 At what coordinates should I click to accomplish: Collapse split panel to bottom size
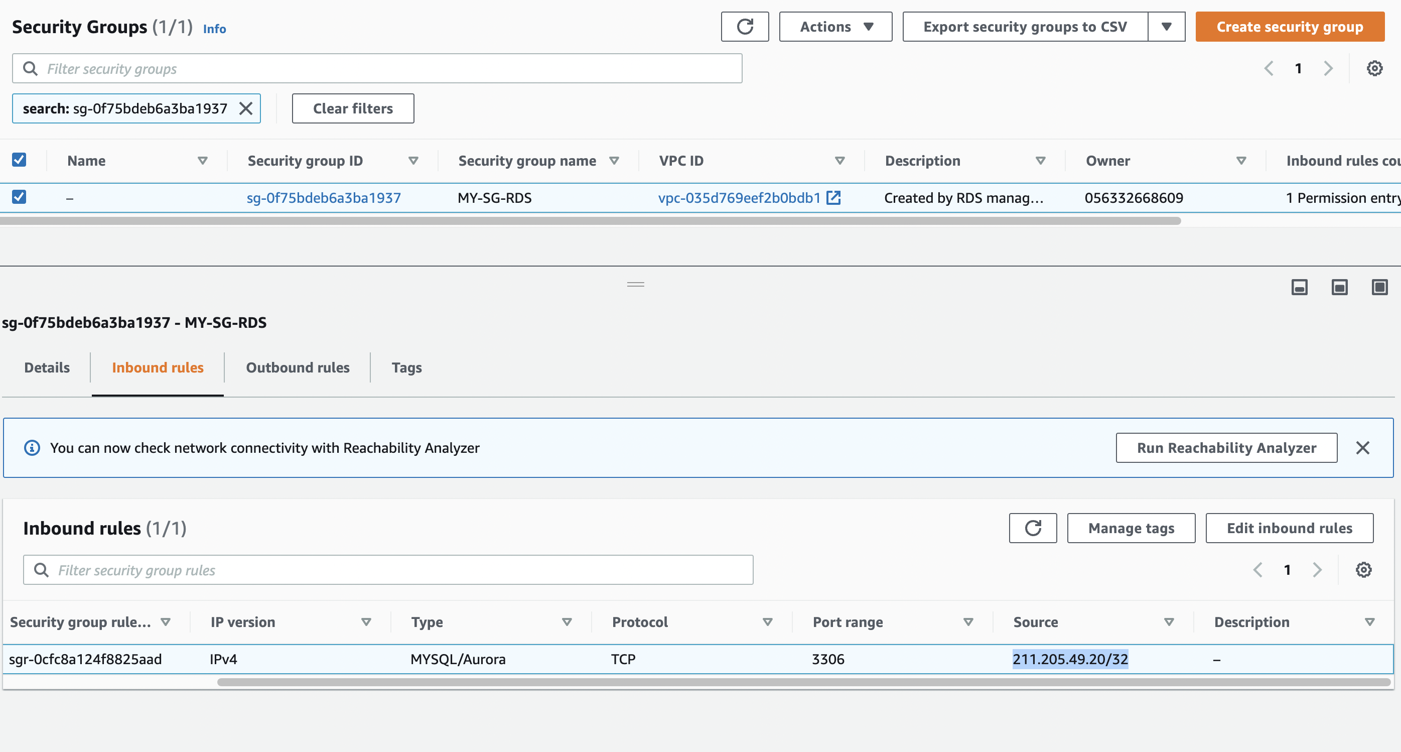[1299, 287]
